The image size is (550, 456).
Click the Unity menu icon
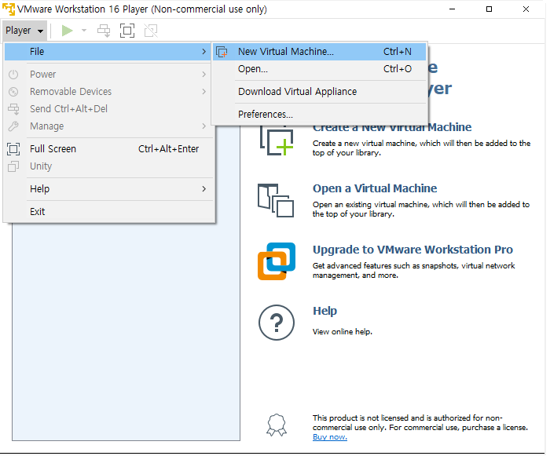(13, 166)
